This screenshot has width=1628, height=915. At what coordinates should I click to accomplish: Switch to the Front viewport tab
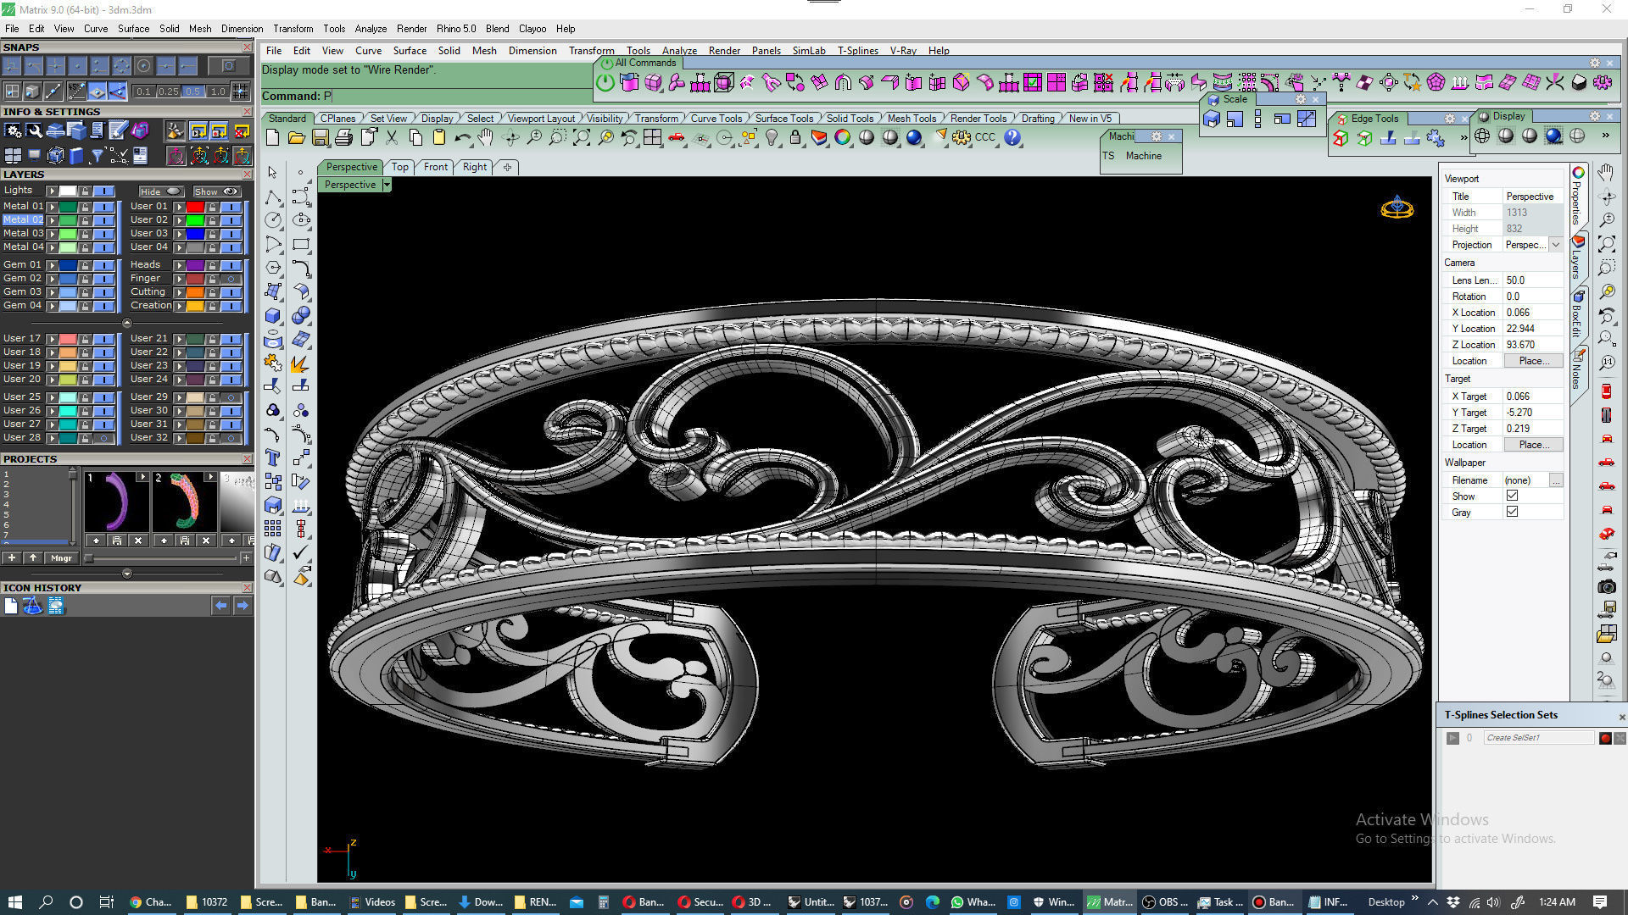(x=435, y=167)
